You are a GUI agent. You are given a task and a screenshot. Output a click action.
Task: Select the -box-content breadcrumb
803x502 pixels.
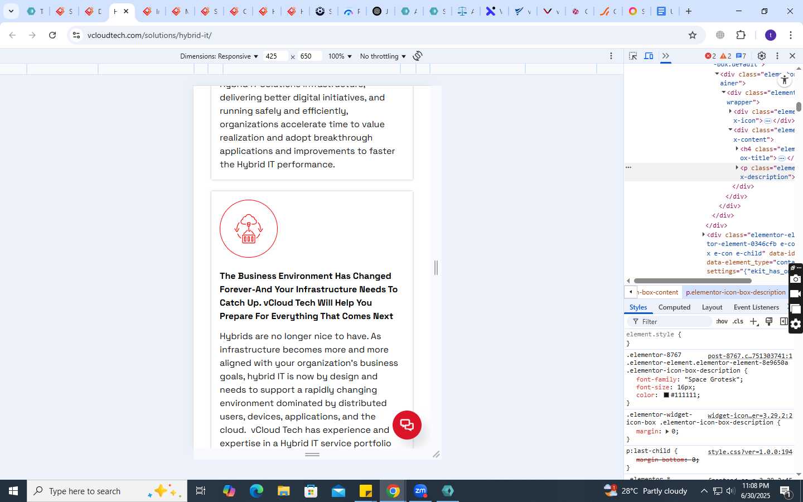point(658,292)
